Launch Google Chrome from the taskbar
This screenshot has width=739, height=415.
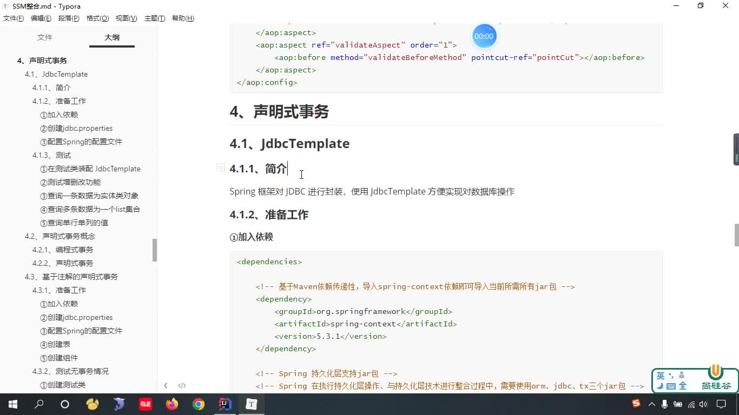(199, 404)
